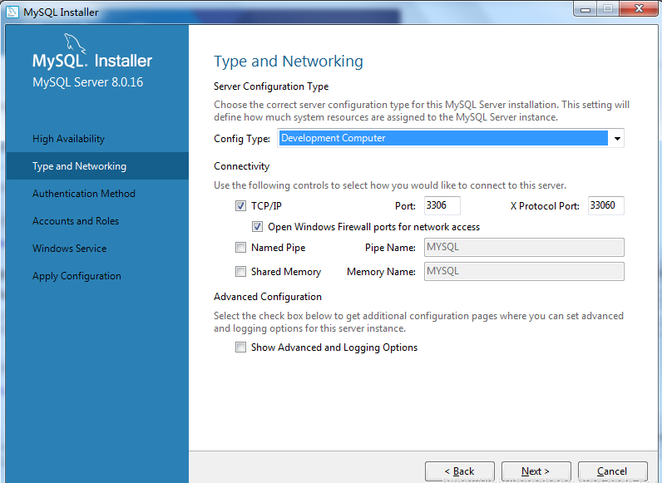The image size is (662, 483).
Task: Toggle Open Windows Firewall ports checkbox
Action: (x=257, y=227)
